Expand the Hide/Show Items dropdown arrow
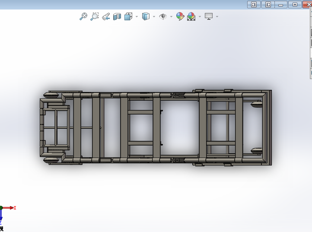Image resolution: width=312 pixels, height=232 pixels. pos(171,16)
